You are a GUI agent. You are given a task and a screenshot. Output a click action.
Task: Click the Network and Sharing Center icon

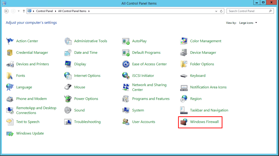click(x=126, y=87)
